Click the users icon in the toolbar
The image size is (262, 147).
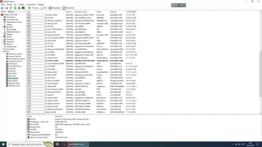[19, 8]
